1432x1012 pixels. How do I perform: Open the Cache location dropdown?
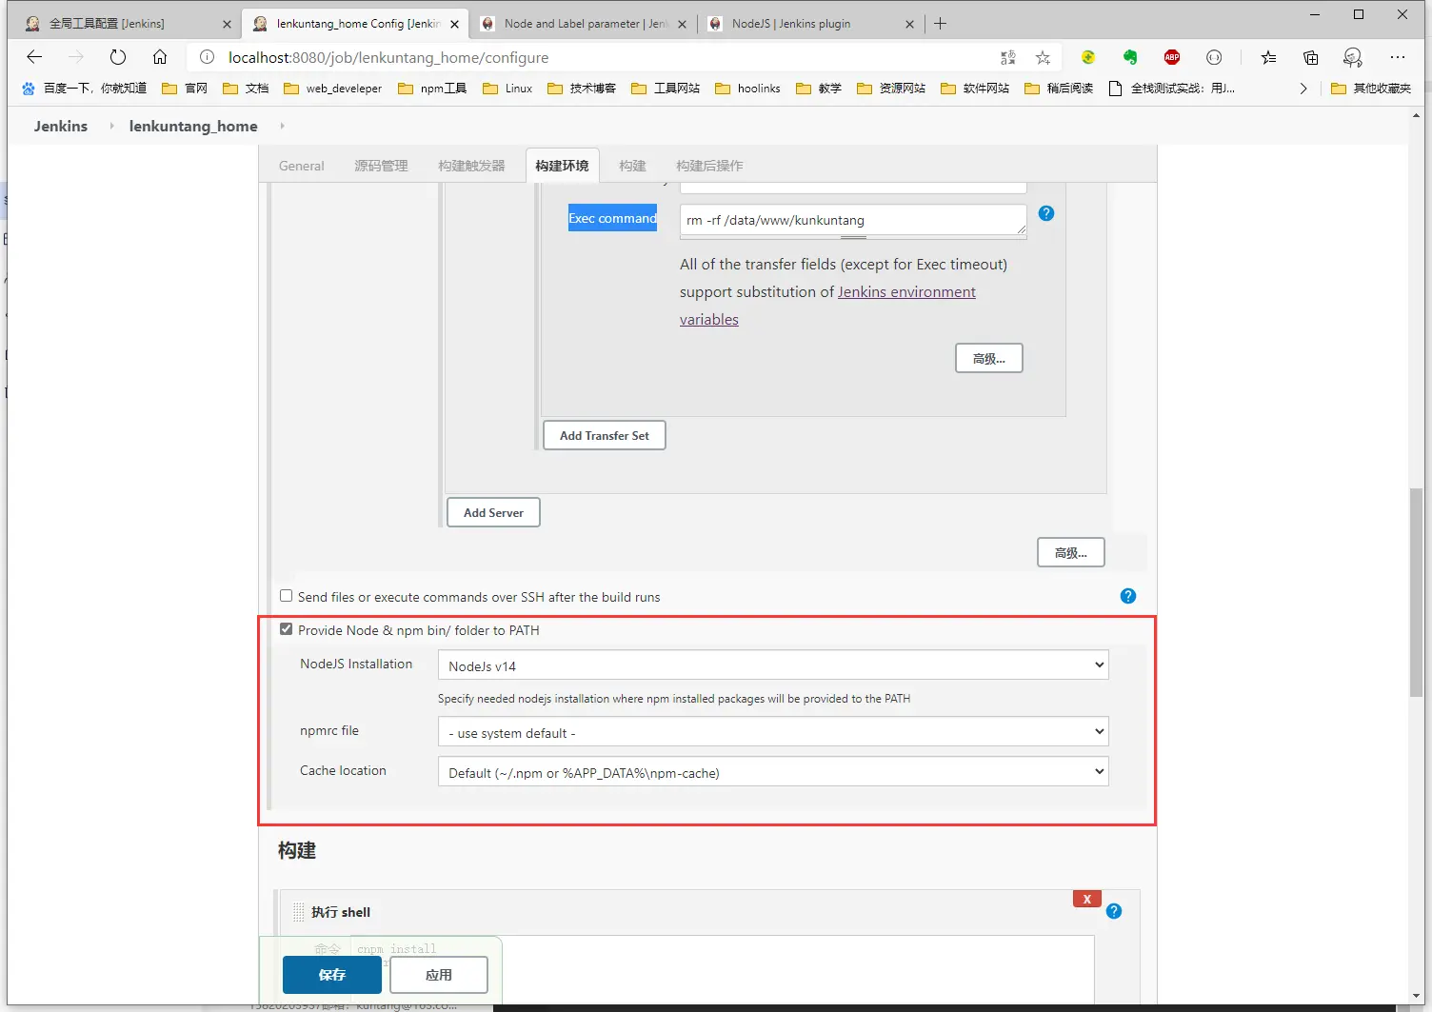(773, 772)
